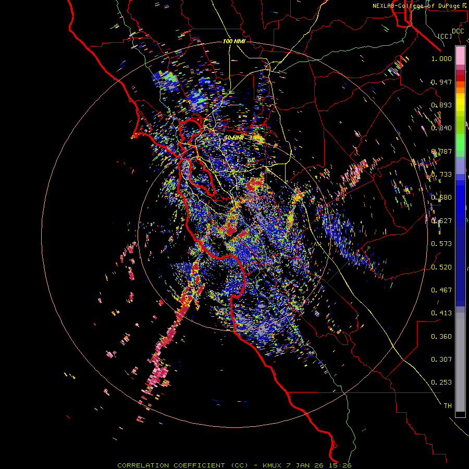Click the 0.840 legend value
Viewport: 469px width, 469px height.
pos(441,128)
